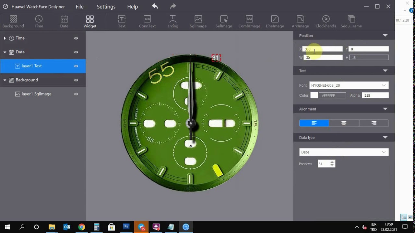This screenshot has width=415, height=233.
Task: Add a ConnText widget
Action: pos(147,22)
